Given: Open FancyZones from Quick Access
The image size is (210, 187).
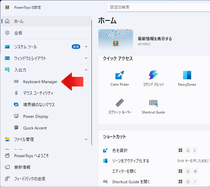Looking at the screenshot, I should pyautogui.click(x=187, y=78).
